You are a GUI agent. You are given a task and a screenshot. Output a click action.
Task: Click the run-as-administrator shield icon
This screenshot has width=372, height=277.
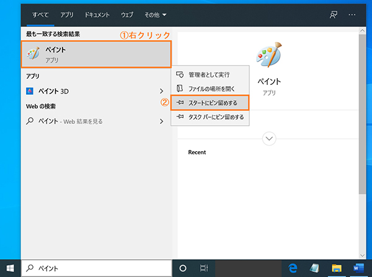click(180, 75)
